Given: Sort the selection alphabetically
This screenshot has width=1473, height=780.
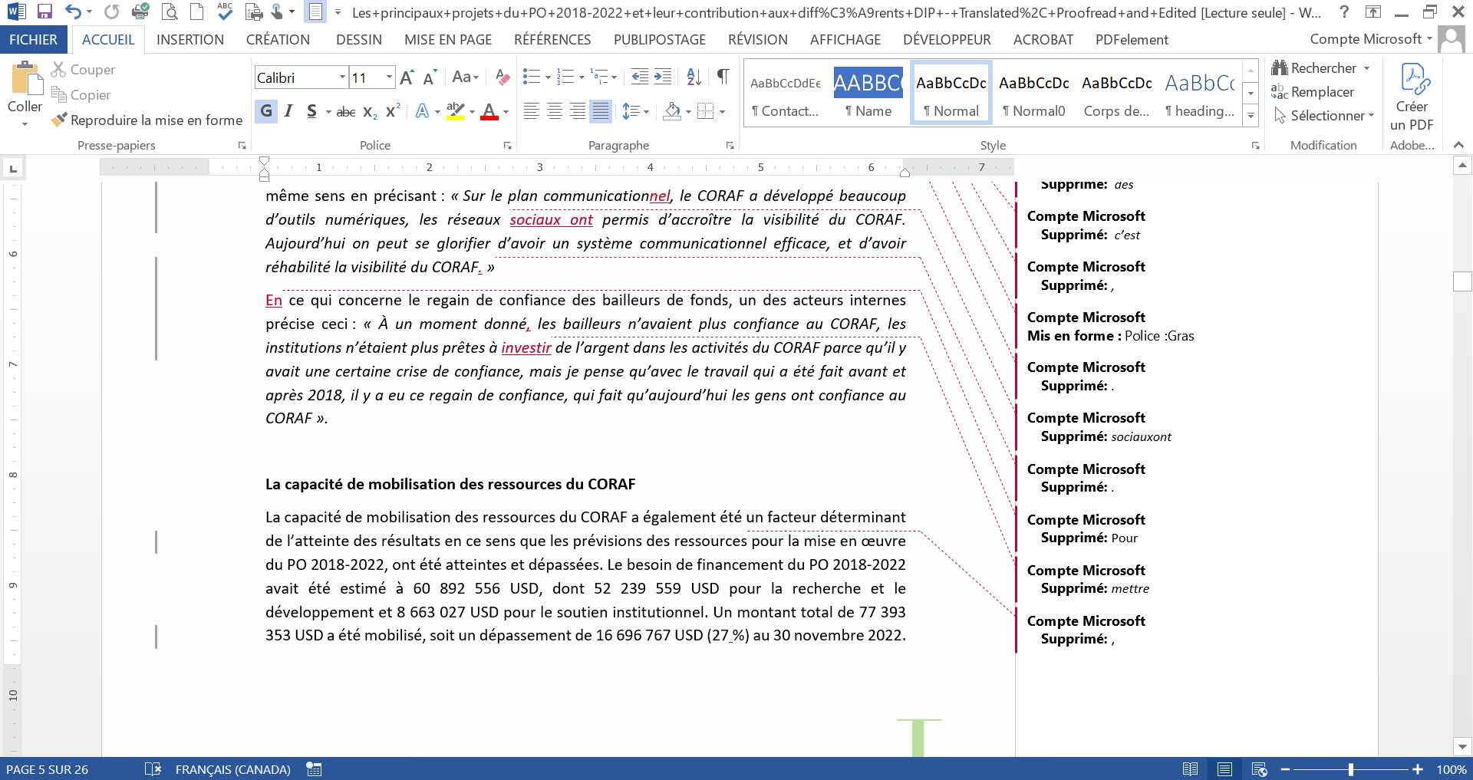Looking at the screenshot, I should pos(694,77).
